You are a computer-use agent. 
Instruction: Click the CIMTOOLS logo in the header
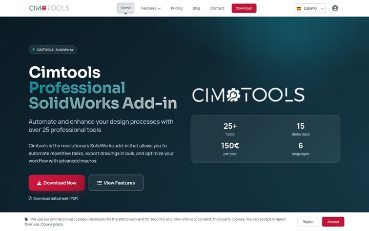click(49, 8)
